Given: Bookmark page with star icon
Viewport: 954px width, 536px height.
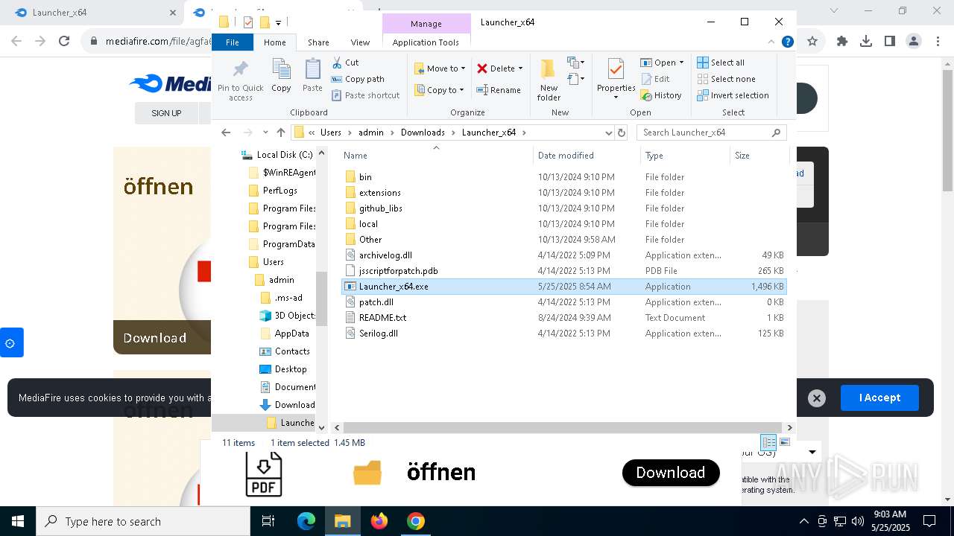Looking at the screenshot, I should (812, 42).
